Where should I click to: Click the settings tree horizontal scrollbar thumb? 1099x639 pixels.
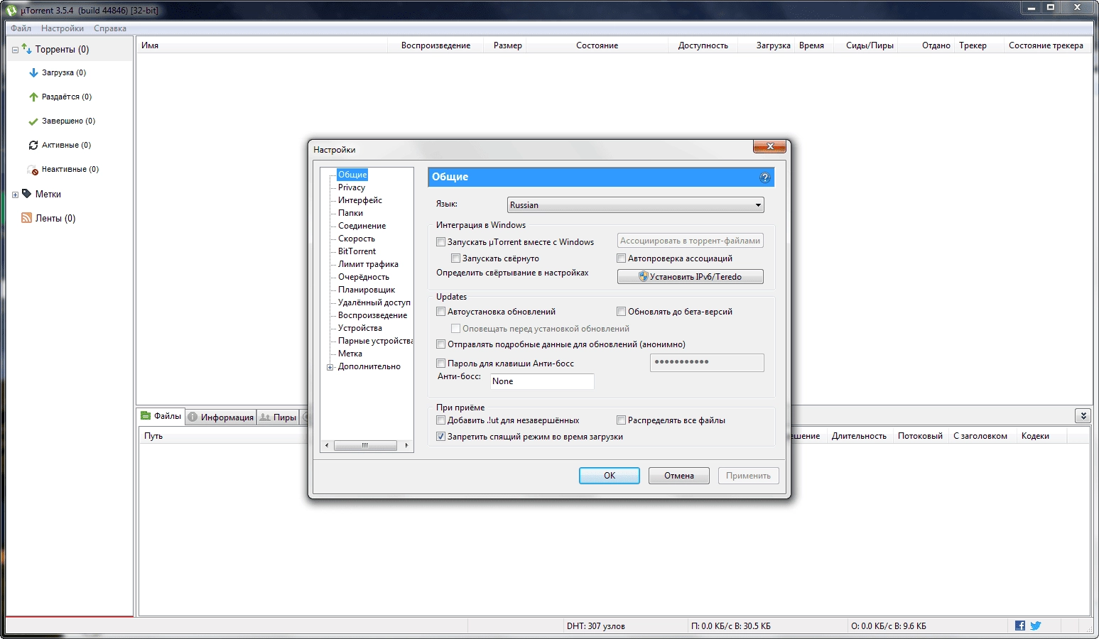365,445
